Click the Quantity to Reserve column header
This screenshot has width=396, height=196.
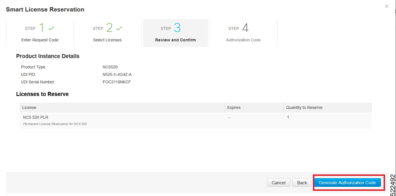(x=327, y=107)
